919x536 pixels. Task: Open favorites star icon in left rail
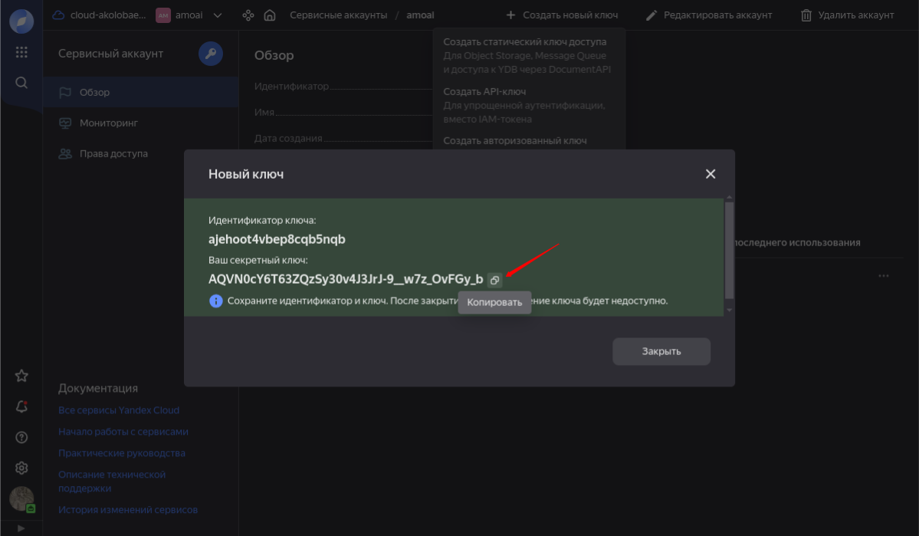tap(21, 376)
